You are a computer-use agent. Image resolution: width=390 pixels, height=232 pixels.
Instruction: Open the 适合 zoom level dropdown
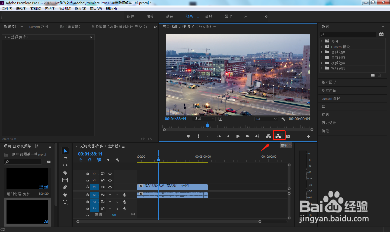tap(204, 119)
